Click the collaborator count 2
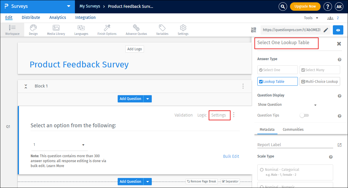 pos(338,18)
